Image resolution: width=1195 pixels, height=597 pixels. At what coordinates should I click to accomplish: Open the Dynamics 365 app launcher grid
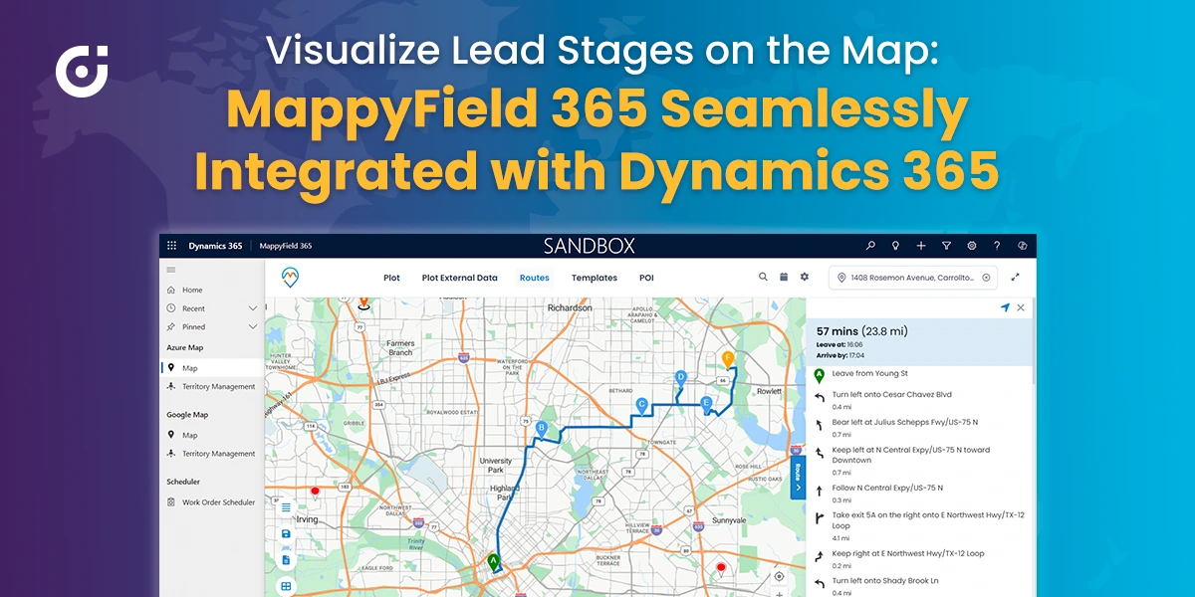pos(171,246)
